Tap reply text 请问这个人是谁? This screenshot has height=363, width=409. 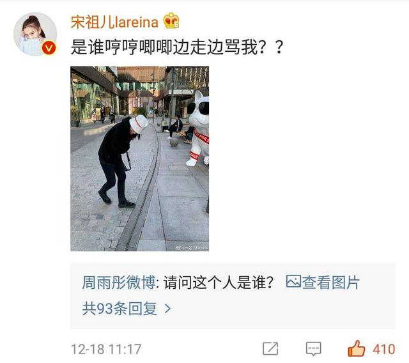click(x=219, y=282)
